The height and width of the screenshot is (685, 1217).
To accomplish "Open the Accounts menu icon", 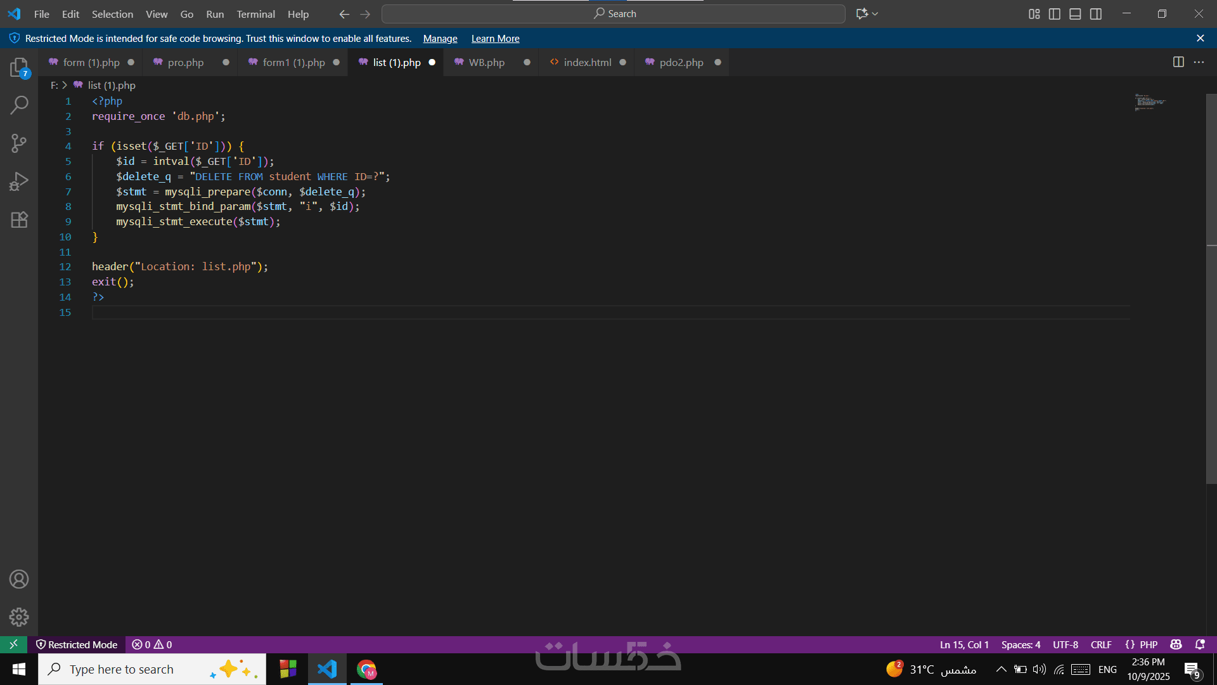I will click(x=19, y=579).
